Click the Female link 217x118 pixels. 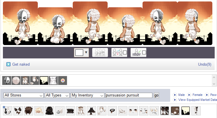[198, 95]
